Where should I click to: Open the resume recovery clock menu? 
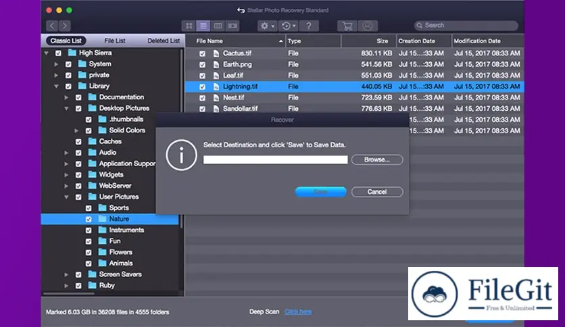click(289, 26)
